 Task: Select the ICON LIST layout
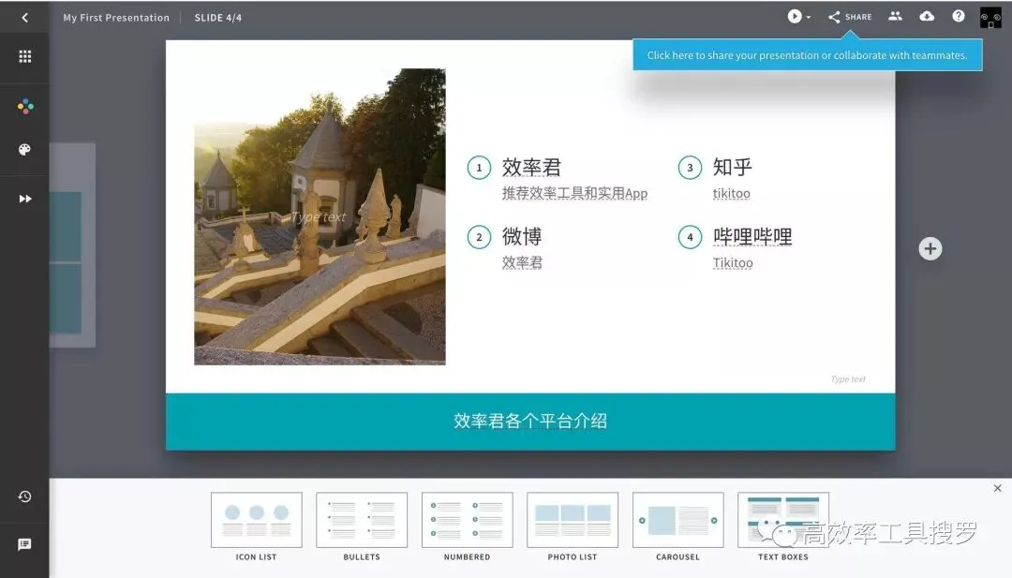(x=256, y=526)
